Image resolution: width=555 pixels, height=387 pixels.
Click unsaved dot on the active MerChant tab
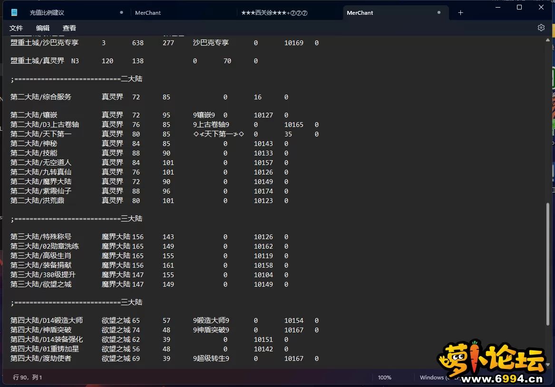[439, 12]
